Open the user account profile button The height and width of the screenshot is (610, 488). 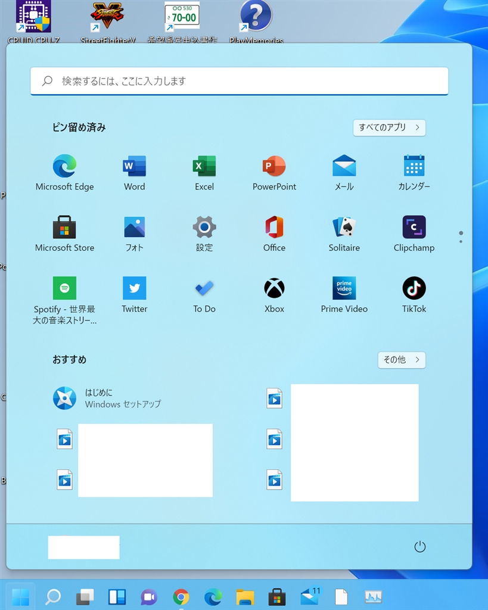(x=83, y=547)
